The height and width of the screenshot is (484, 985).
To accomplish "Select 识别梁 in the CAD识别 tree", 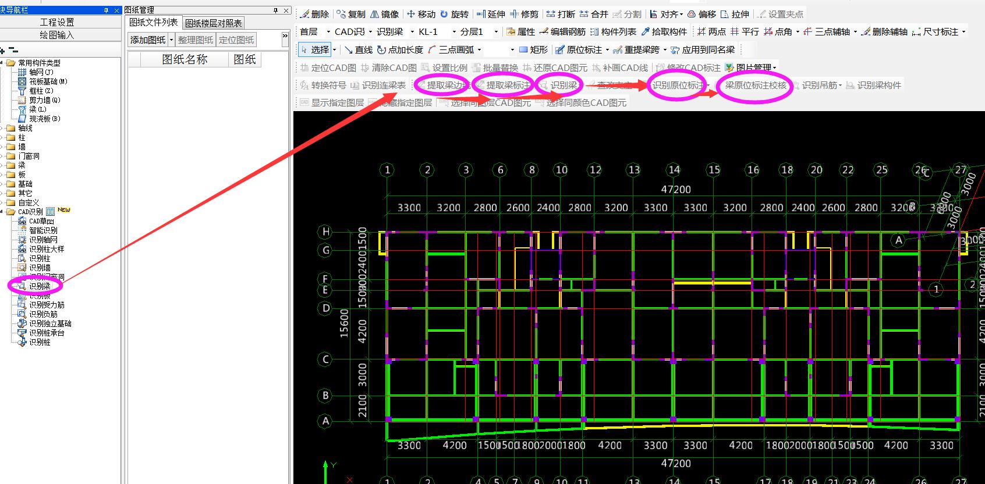I will tap(40, 286).
